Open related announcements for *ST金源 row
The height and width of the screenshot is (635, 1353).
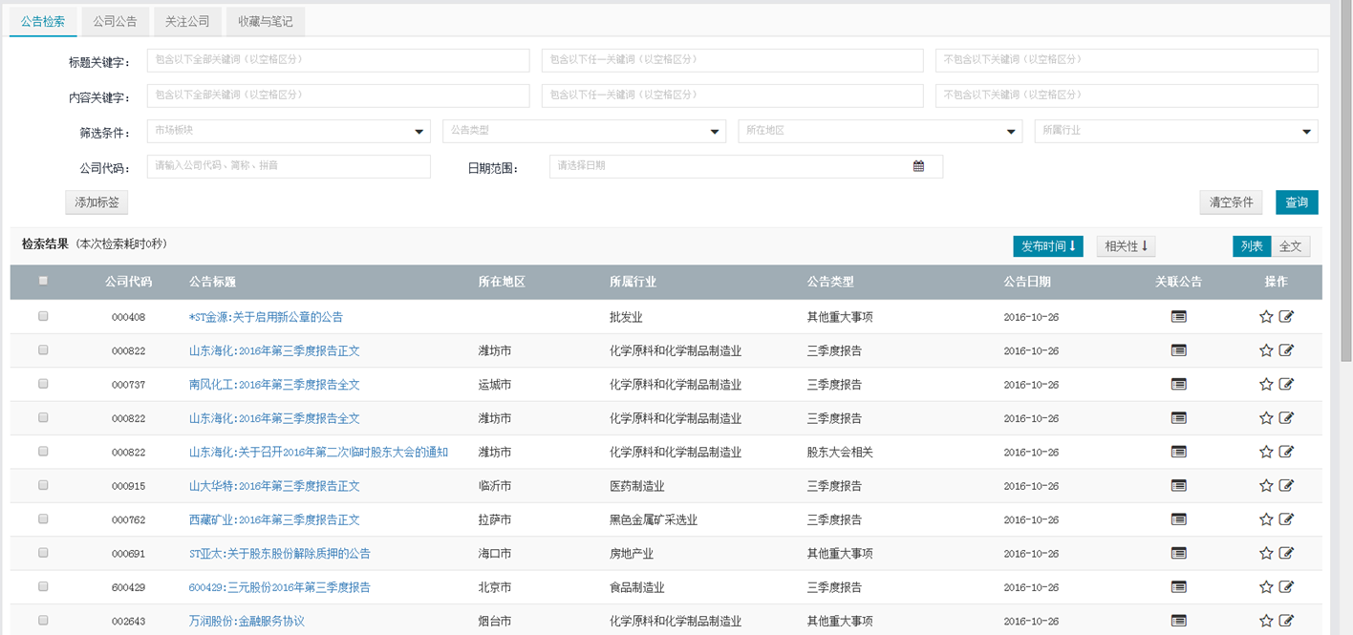click(x=1178, y=316)
